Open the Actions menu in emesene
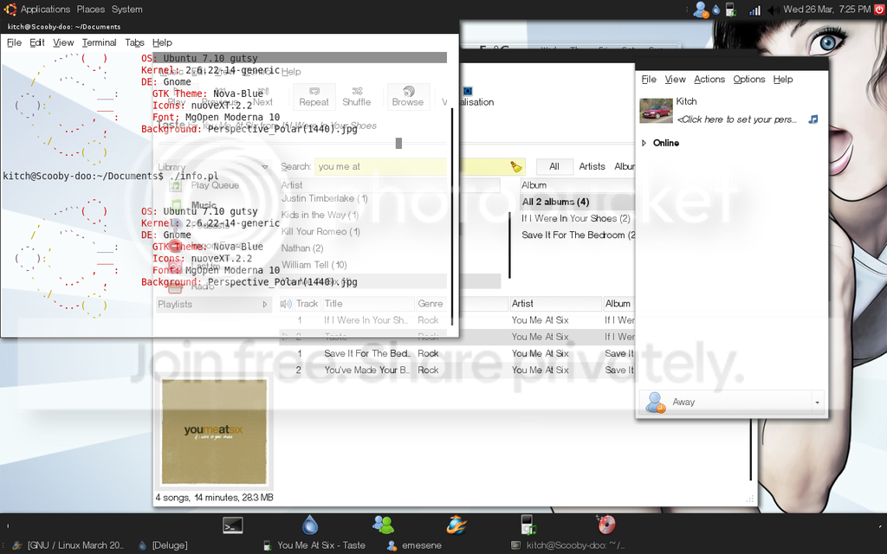The height and width of the screenshot is (554, 887). click(709, 79)
